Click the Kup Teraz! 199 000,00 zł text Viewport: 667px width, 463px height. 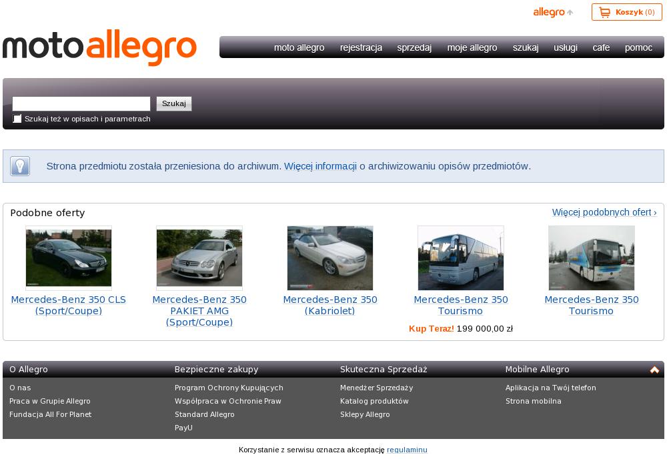pos(461,328)
